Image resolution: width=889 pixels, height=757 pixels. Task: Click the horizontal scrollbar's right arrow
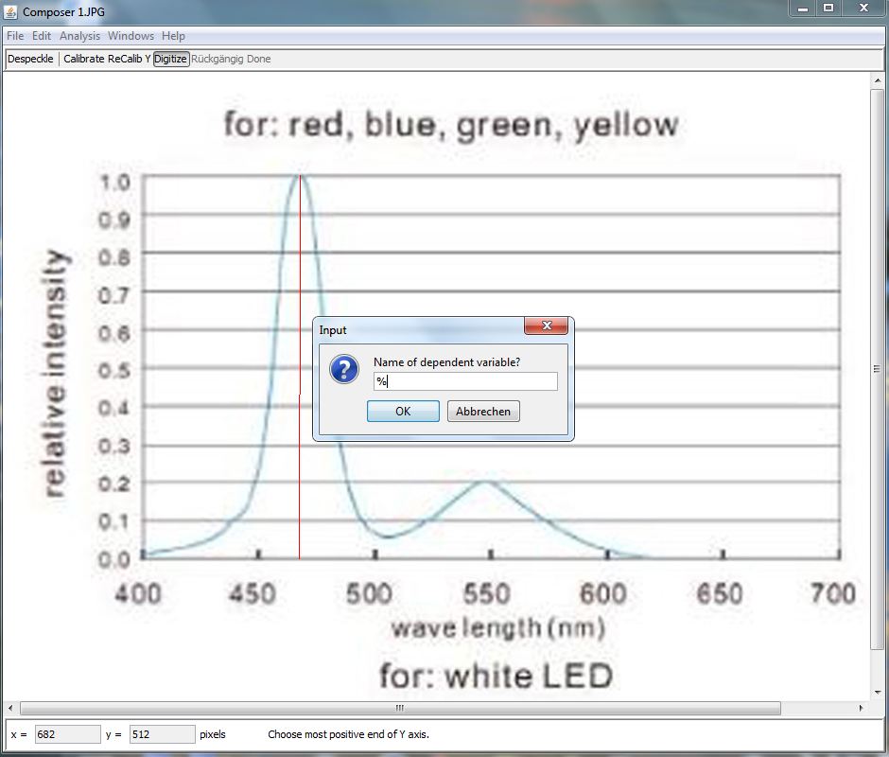[x=862, y=709]
